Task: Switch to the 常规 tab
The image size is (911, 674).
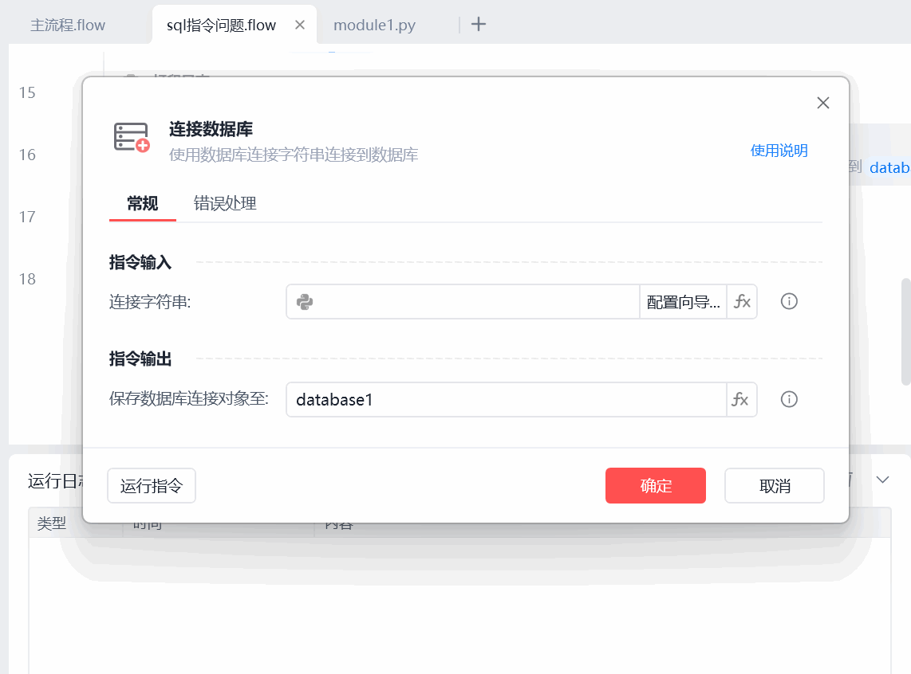Action: (x=142, y=204)
